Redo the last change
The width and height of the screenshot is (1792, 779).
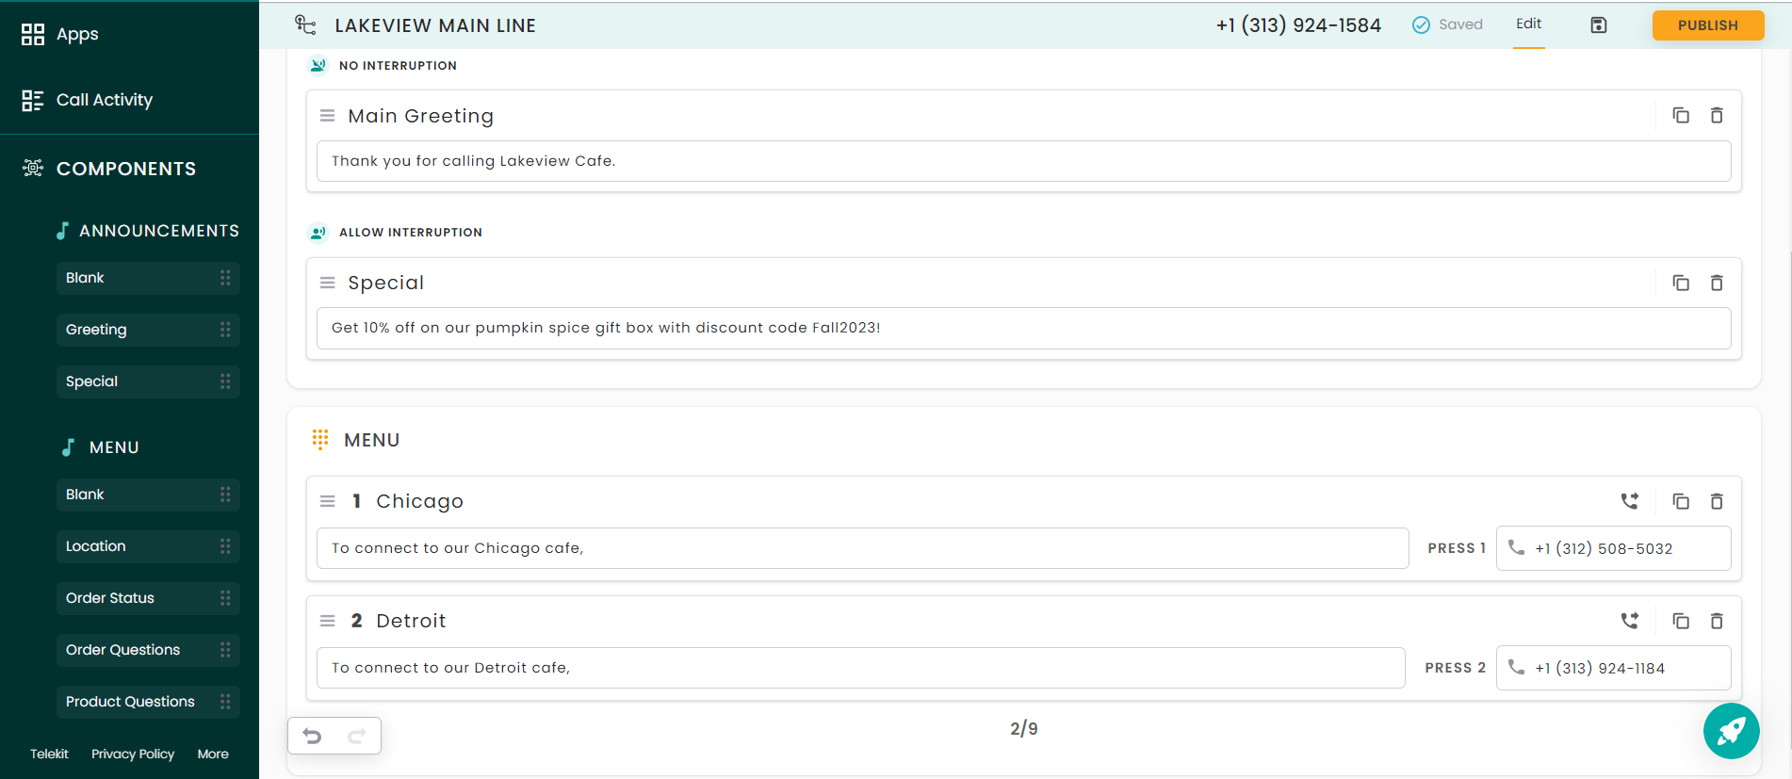tap(357, 736)
